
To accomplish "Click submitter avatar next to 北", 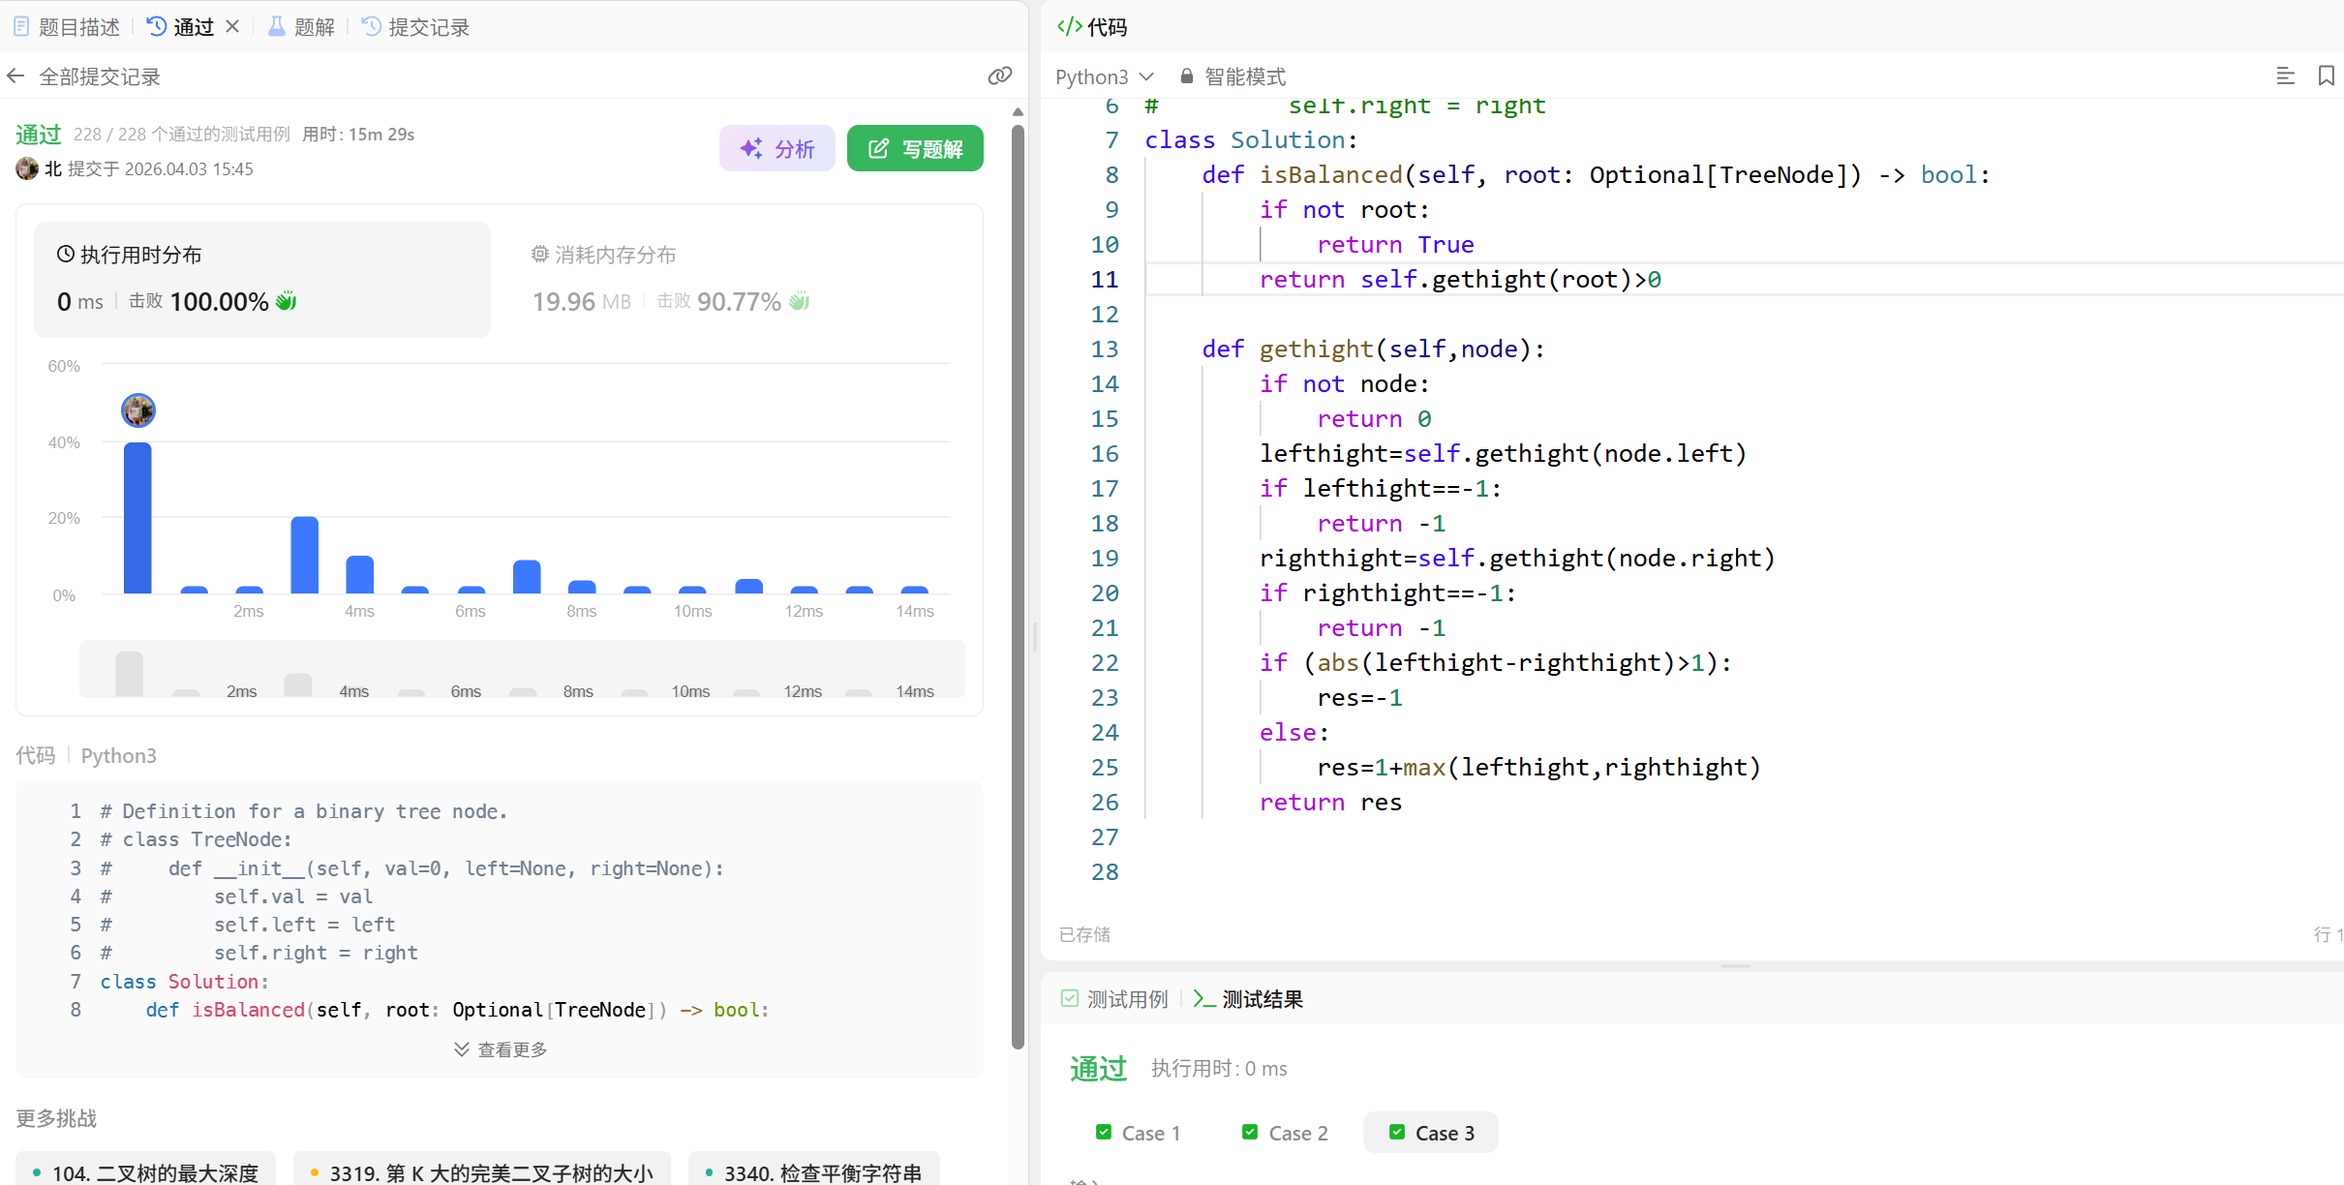I will pos(27,169).
